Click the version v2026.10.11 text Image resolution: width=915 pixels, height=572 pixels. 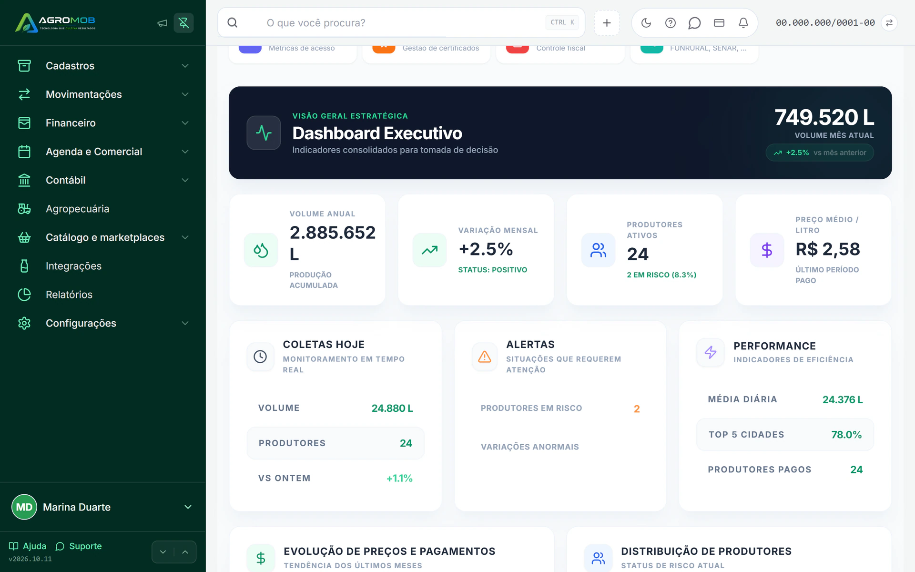pyautogui.click(x=30, y=559)
